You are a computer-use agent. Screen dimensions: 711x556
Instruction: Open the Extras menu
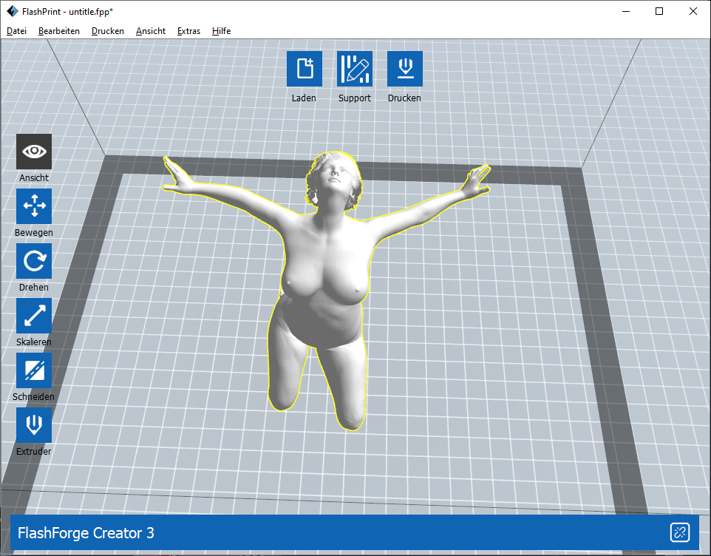[188, 31]
